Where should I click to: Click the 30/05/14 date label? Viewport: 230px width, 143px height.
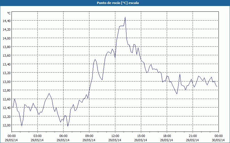point(218,140)
